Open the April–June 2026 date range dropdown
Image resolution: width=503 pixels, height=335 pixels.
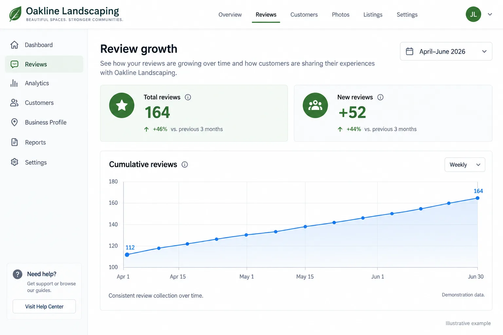(x=446, y=51)
